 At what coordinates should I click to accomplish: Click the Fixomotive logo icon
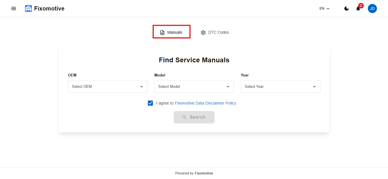point(28,8)
